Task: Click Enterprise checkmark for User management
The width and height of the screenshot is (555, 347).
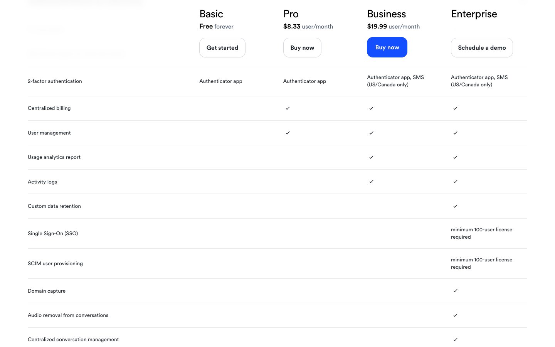Action: click(x=455, y=133)
